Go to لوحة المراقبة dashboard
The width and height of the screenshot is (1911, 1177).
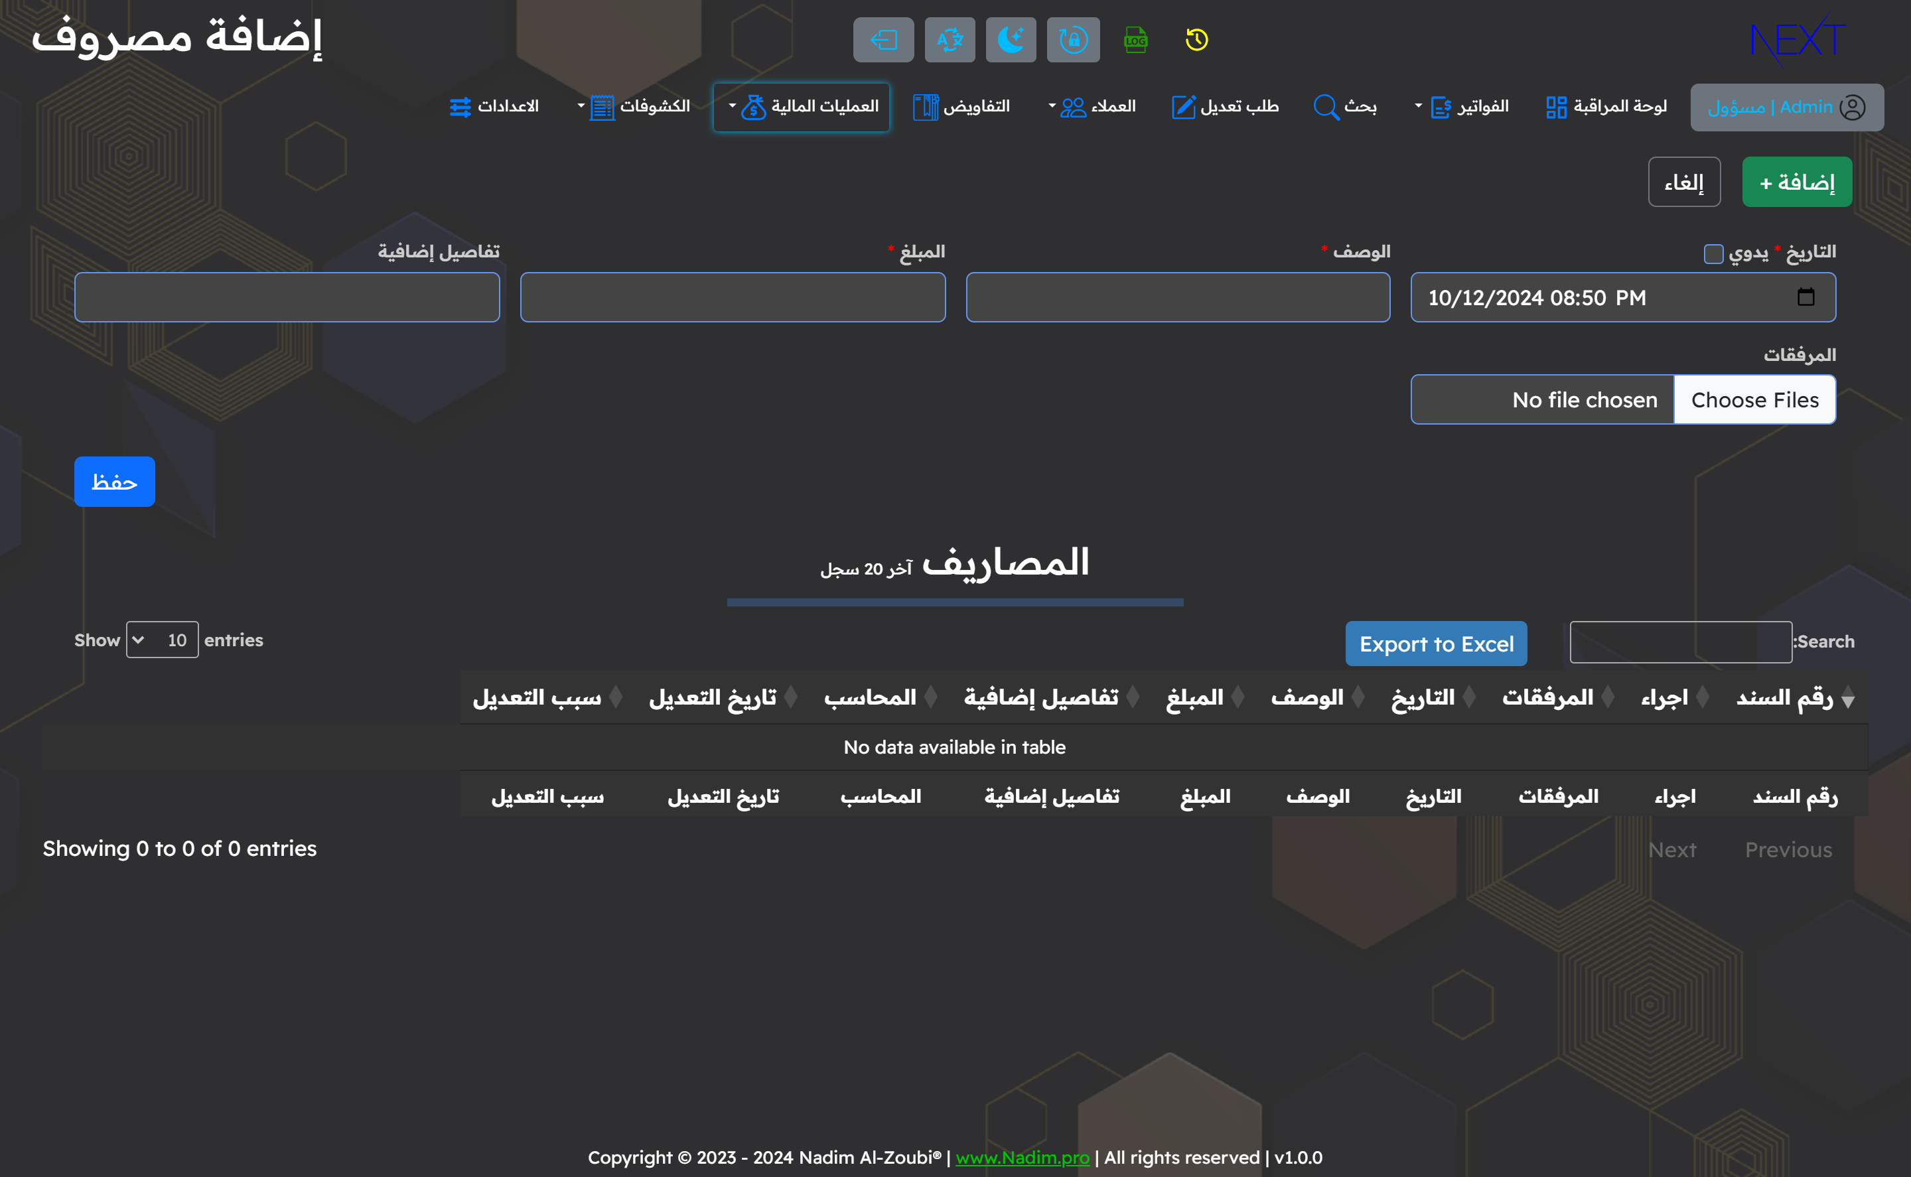1605,107
